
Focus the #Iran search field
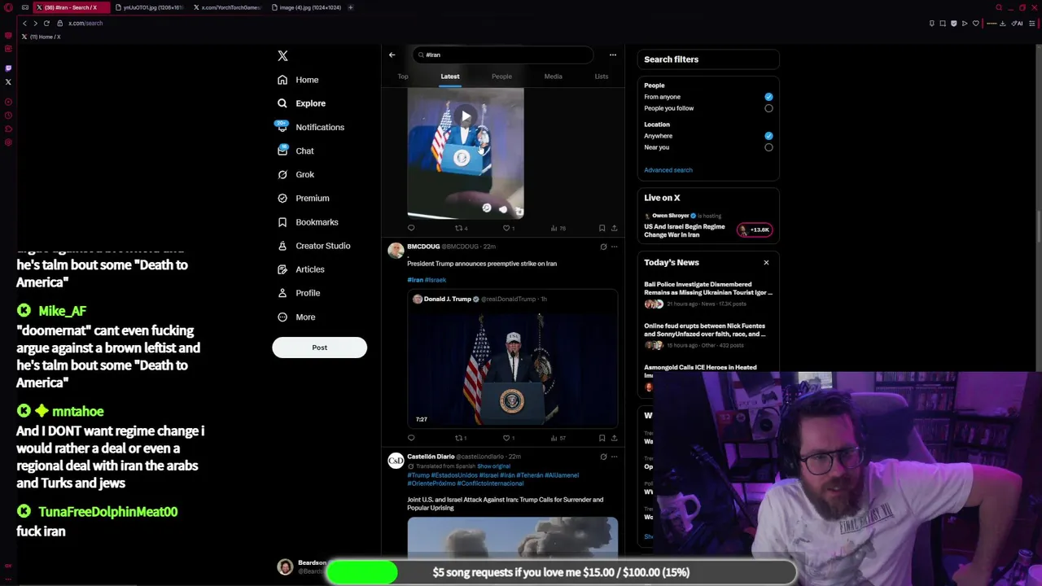point(502,55)
